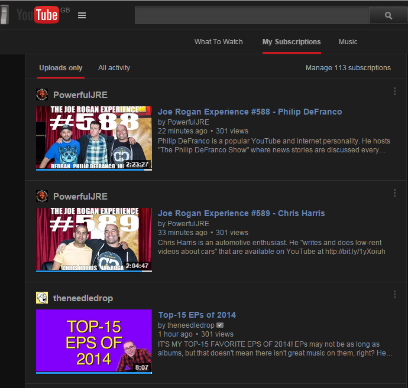Focus the YouTube search field
The image size is (408, 388).
pos(252,15)
